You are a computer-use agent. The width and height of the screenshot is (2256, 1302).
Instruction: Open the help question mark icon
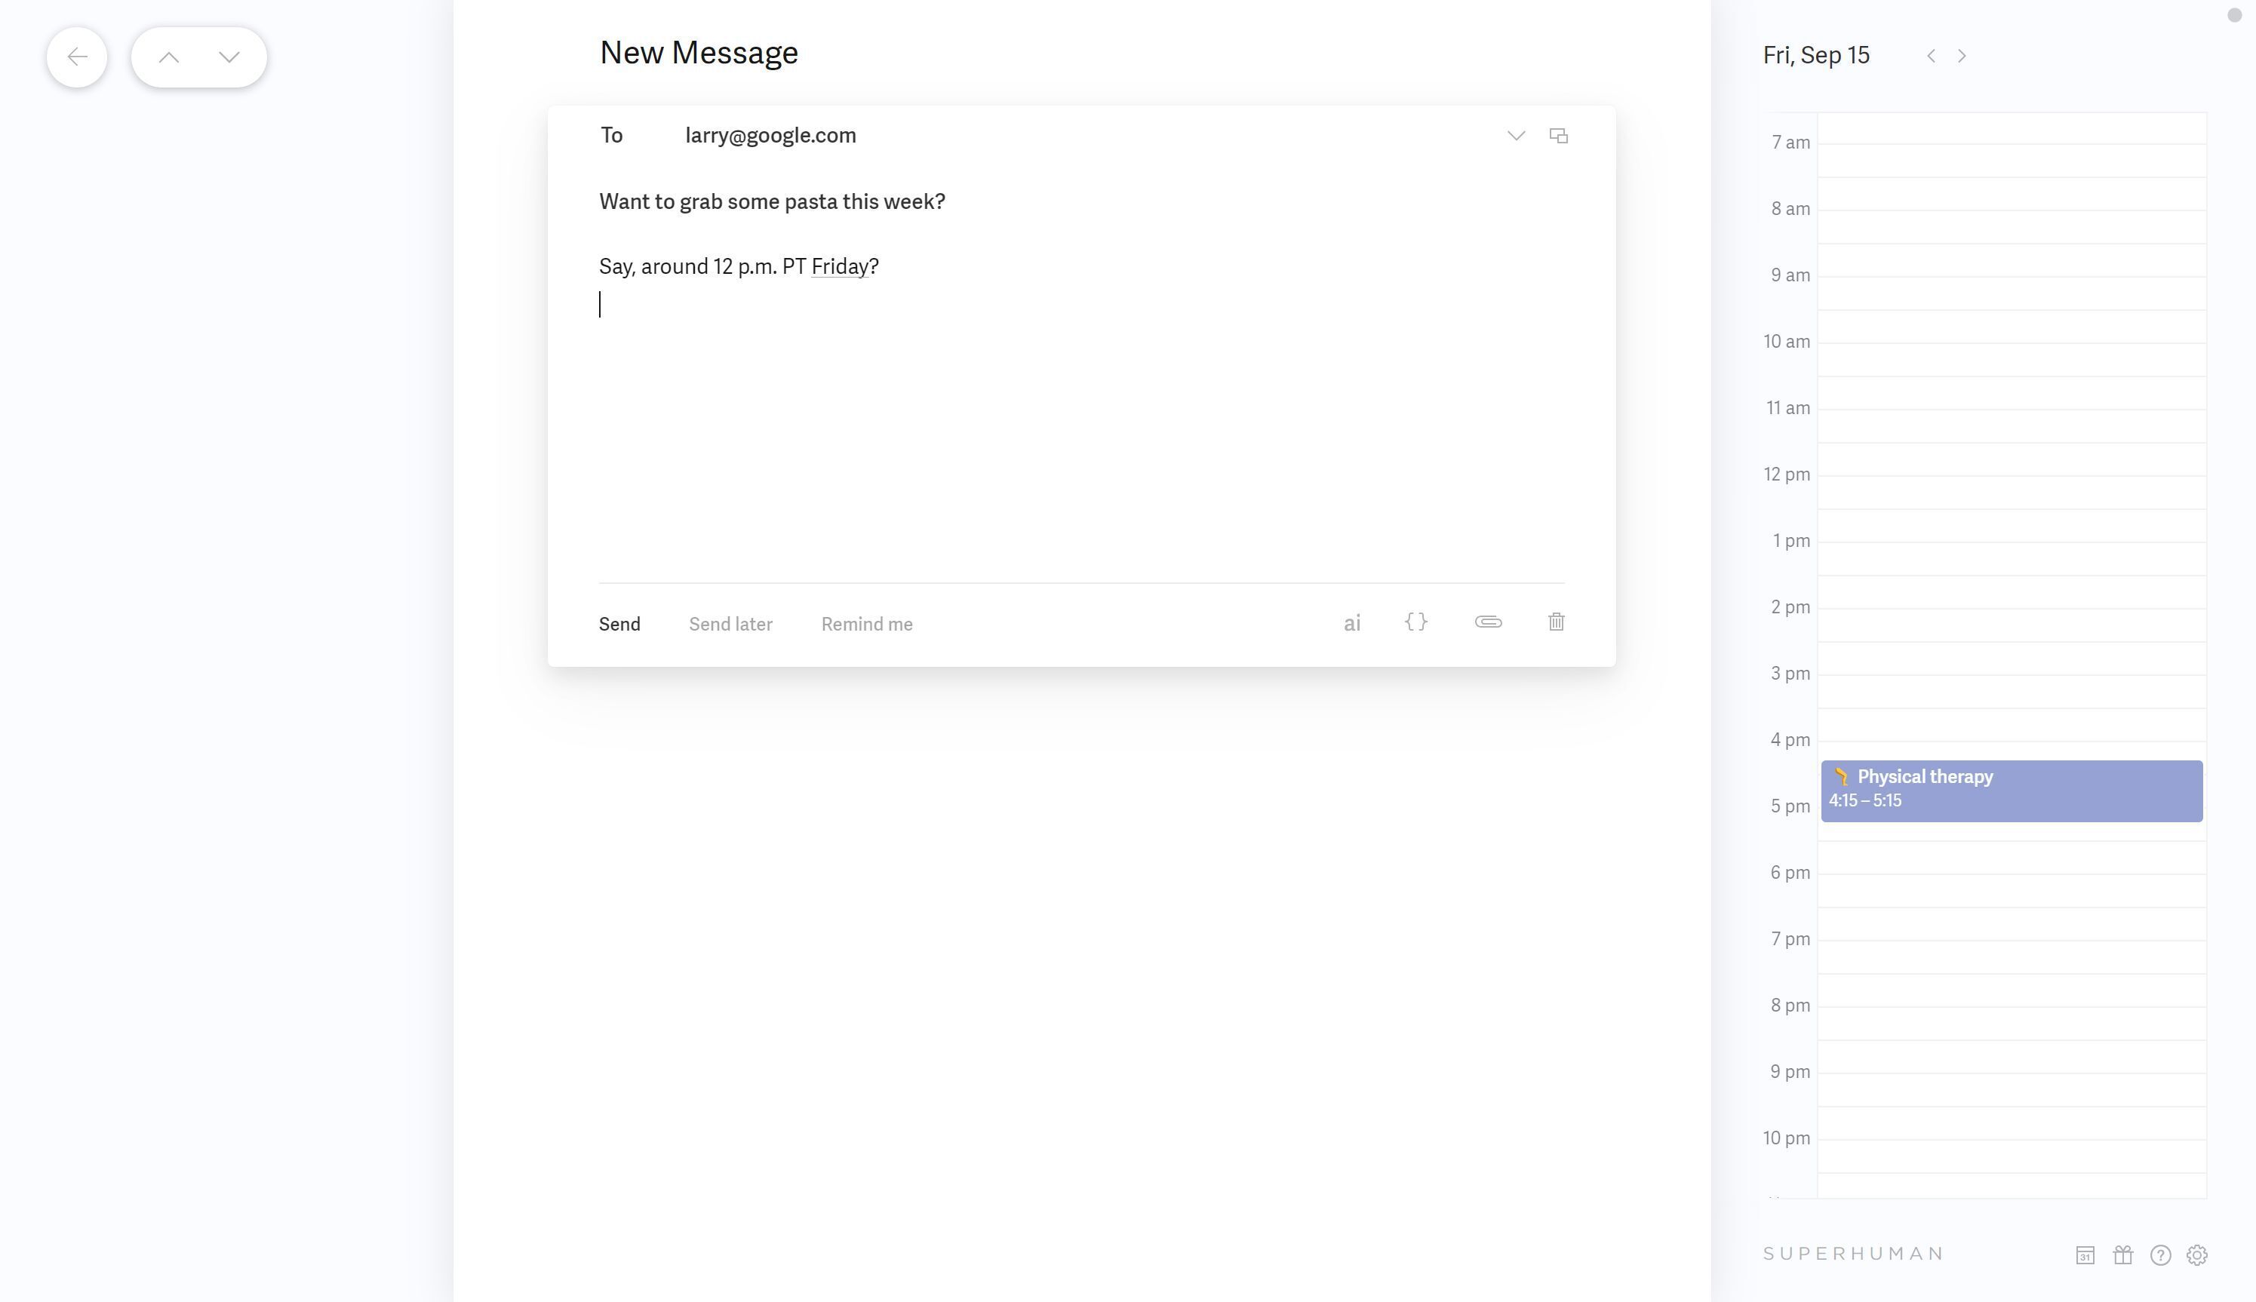pyautogui.click(x=2160, y=1255)
